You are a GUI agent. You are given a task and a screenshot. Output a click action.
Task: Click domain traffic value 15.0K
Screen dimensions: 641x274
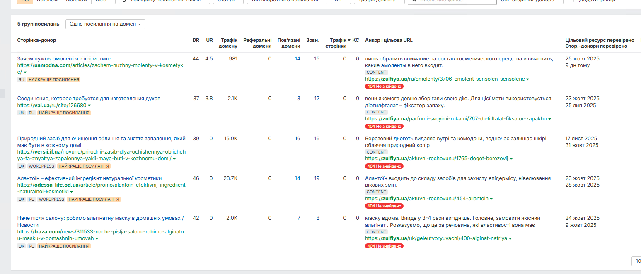pos(230,139)
